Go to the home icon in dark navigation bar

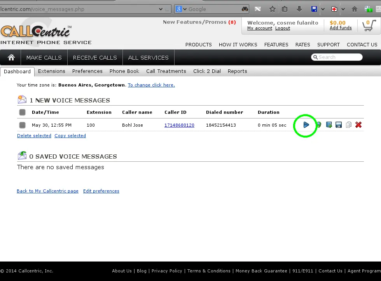(x=11, y=57)
